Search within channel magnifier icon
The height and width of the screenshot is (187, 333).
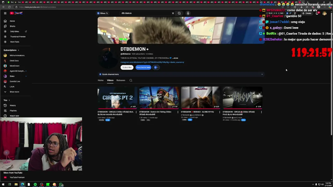point(131,81)
